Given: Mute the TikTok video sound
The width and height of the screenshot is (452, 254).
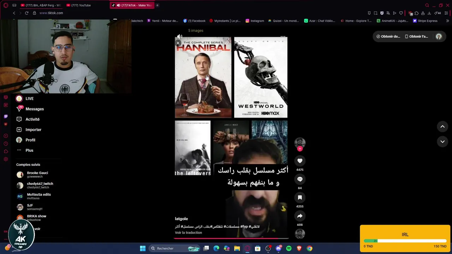Looking at the screenshot, I should pyautogui.click(x=180, y=36).
